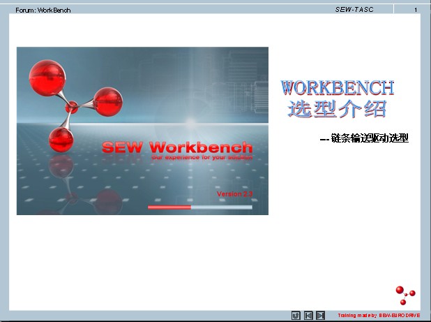This screenshot has width=431, height=322.
Task: Click 'Our experience for your solution' tagline
Action: pos(202,157)
